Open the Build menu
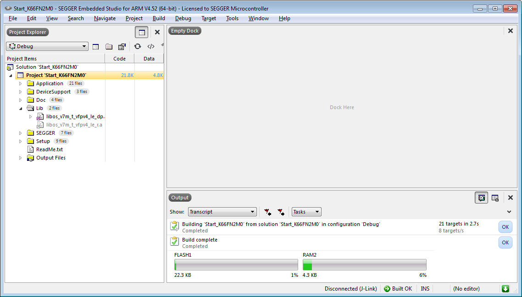 click(159, 18)
